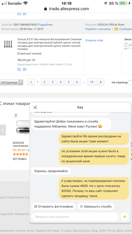The height and width of the screenshot is (234, 132).
Task: Click order time 00:44 Nov. 11 2019
Action: point(31,29)
